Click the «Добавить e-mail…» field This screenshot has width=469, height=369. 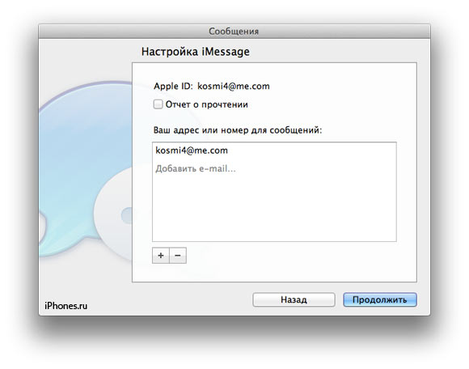(x=274, y=169)
